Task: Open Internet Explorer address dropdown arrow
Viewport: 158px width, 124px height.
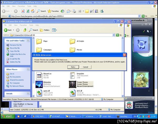Action: pyautogui.click(x=139, y=16)
